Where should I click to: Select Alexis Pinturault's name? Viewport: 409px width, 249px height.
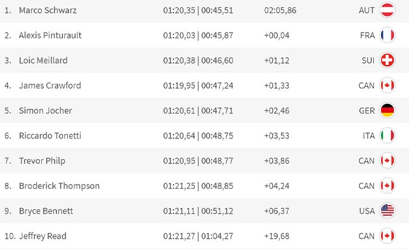point(50,35)
